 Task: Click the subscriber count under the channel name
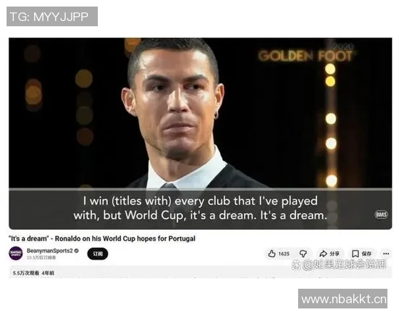[41, 257]
